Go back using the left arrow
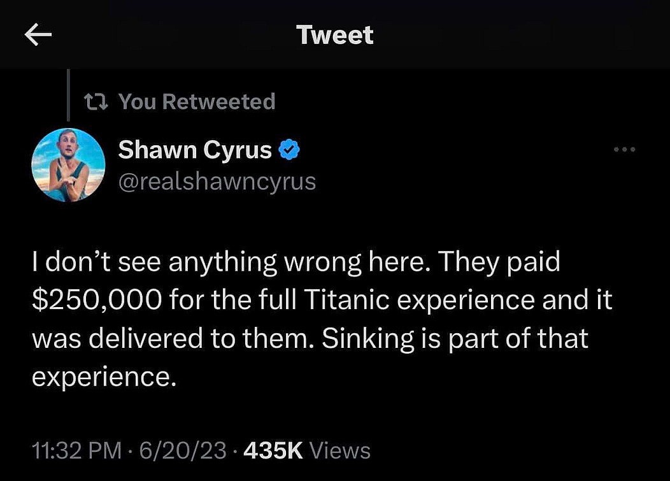This screenshot has height=481, width=670. coord(38,36)
